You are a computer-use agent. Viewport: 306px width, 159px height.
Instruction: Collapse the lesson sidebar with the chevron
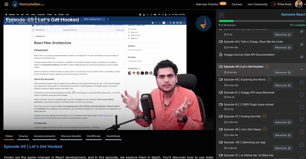tap(221, 15)
